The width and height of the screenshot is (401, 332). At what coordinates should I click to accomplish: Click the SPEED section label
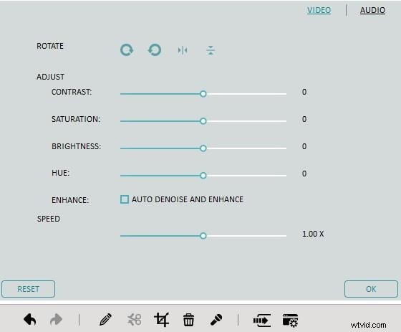pos(49,219)
